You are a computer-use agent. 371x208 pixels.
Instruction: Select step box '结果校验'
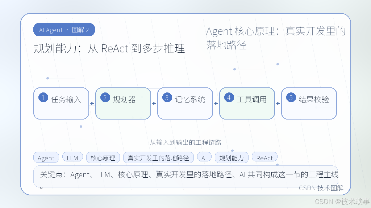tap(309, 103)
